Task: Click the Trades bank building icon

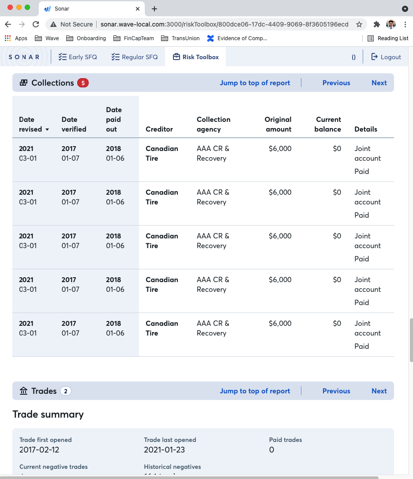Action: click(24, 391)
